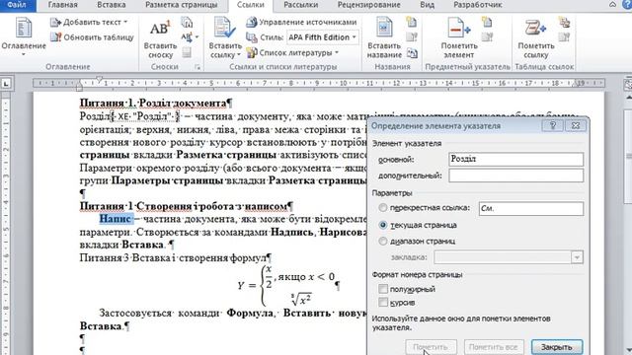632x355 pixels.
Task: Switch to the Вид tab
Action: point(428,5)
